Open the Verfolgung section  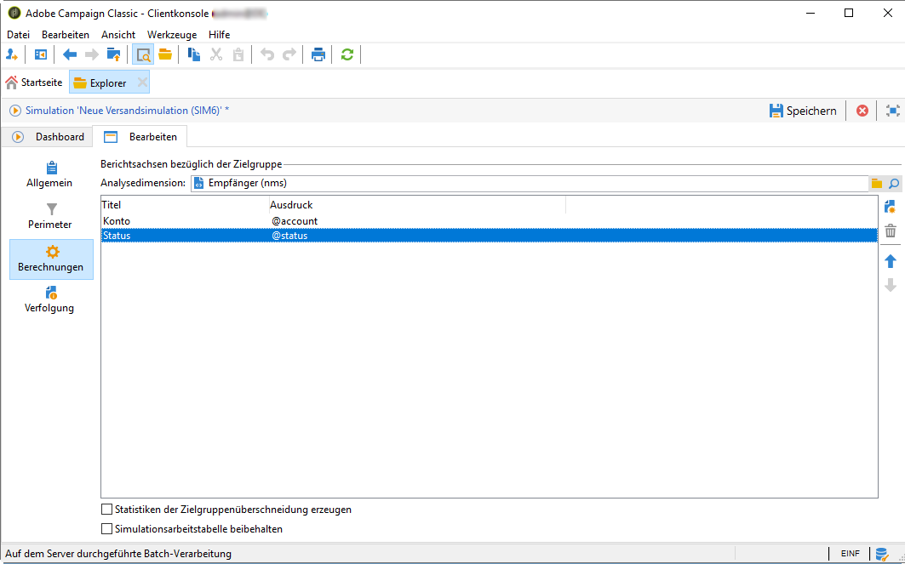[49, 300]
